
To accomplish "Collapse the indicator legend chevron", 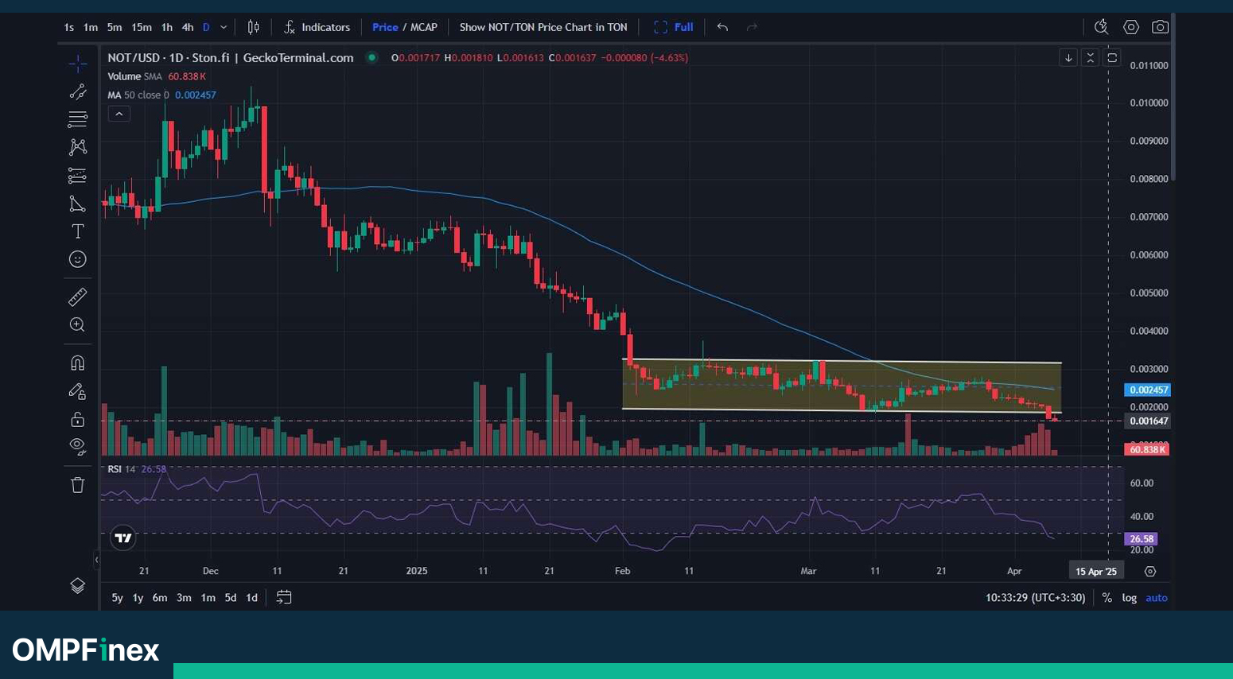I will click(x=119, y=114).
